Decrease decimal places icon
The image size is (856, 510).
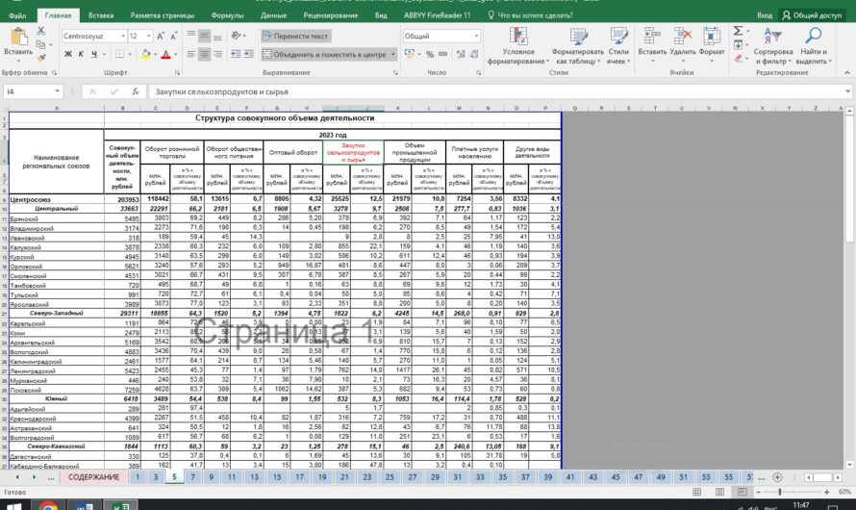coord(474,54)
